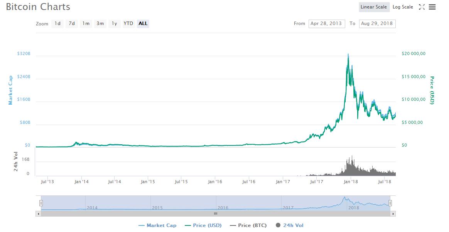This screenshot has width=449, height=232.
Task: Set zoom range to 3m
Action: pos(100,24)
